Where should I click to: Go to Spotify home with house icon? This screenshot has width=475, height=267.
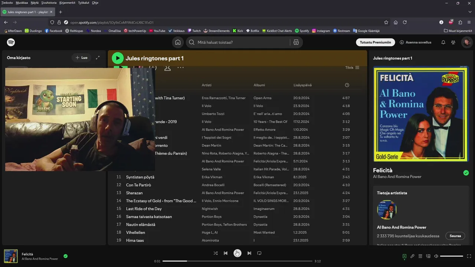click(x=178, y=42)
